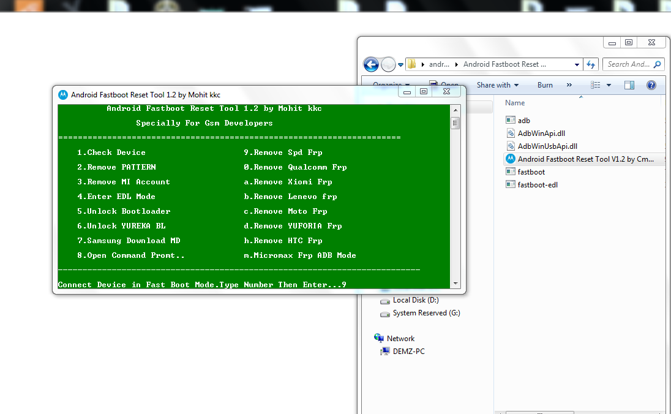Minimize the Android Fastboot Reset Tool window
The width and height of the screenshot is (671, 414).
pyautogui.click(x=407, y=91)
